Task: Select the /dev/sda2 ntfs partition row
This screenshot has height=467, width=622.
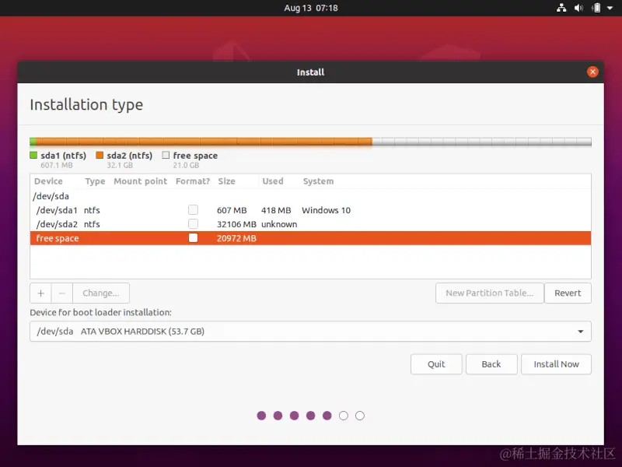Action: pos(310,224)
